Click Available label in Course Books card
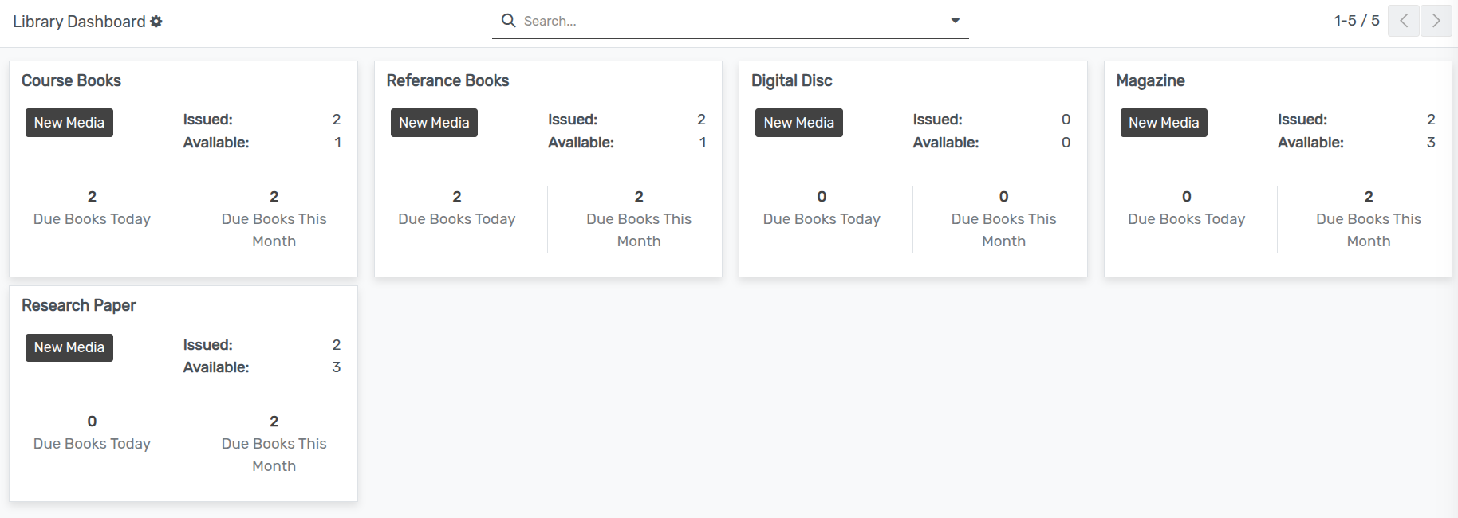Image resolution: width=1458 pixels, height=518 pixels. [216, 143]
